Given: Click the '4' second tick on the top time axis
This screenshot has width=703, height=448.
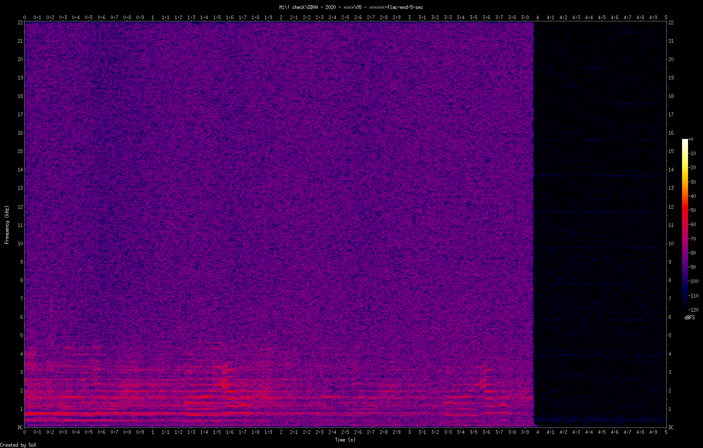Looking at the screenshot, I should click(538, 18).
